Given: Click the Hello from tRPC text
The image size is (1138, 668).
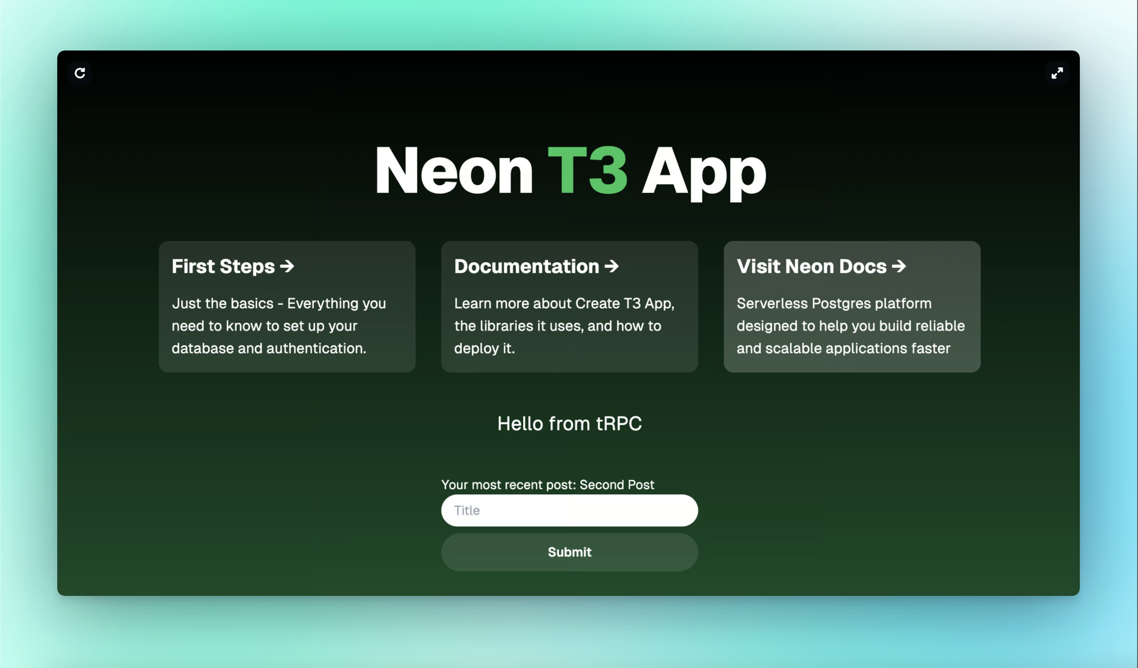Looking at the screenshot, I should point(569,424).
